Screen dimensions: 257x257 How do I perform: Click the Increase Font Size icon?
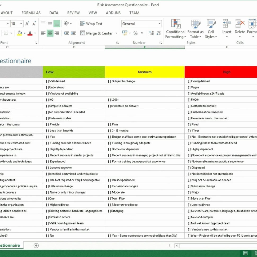[x=27, y=24]
